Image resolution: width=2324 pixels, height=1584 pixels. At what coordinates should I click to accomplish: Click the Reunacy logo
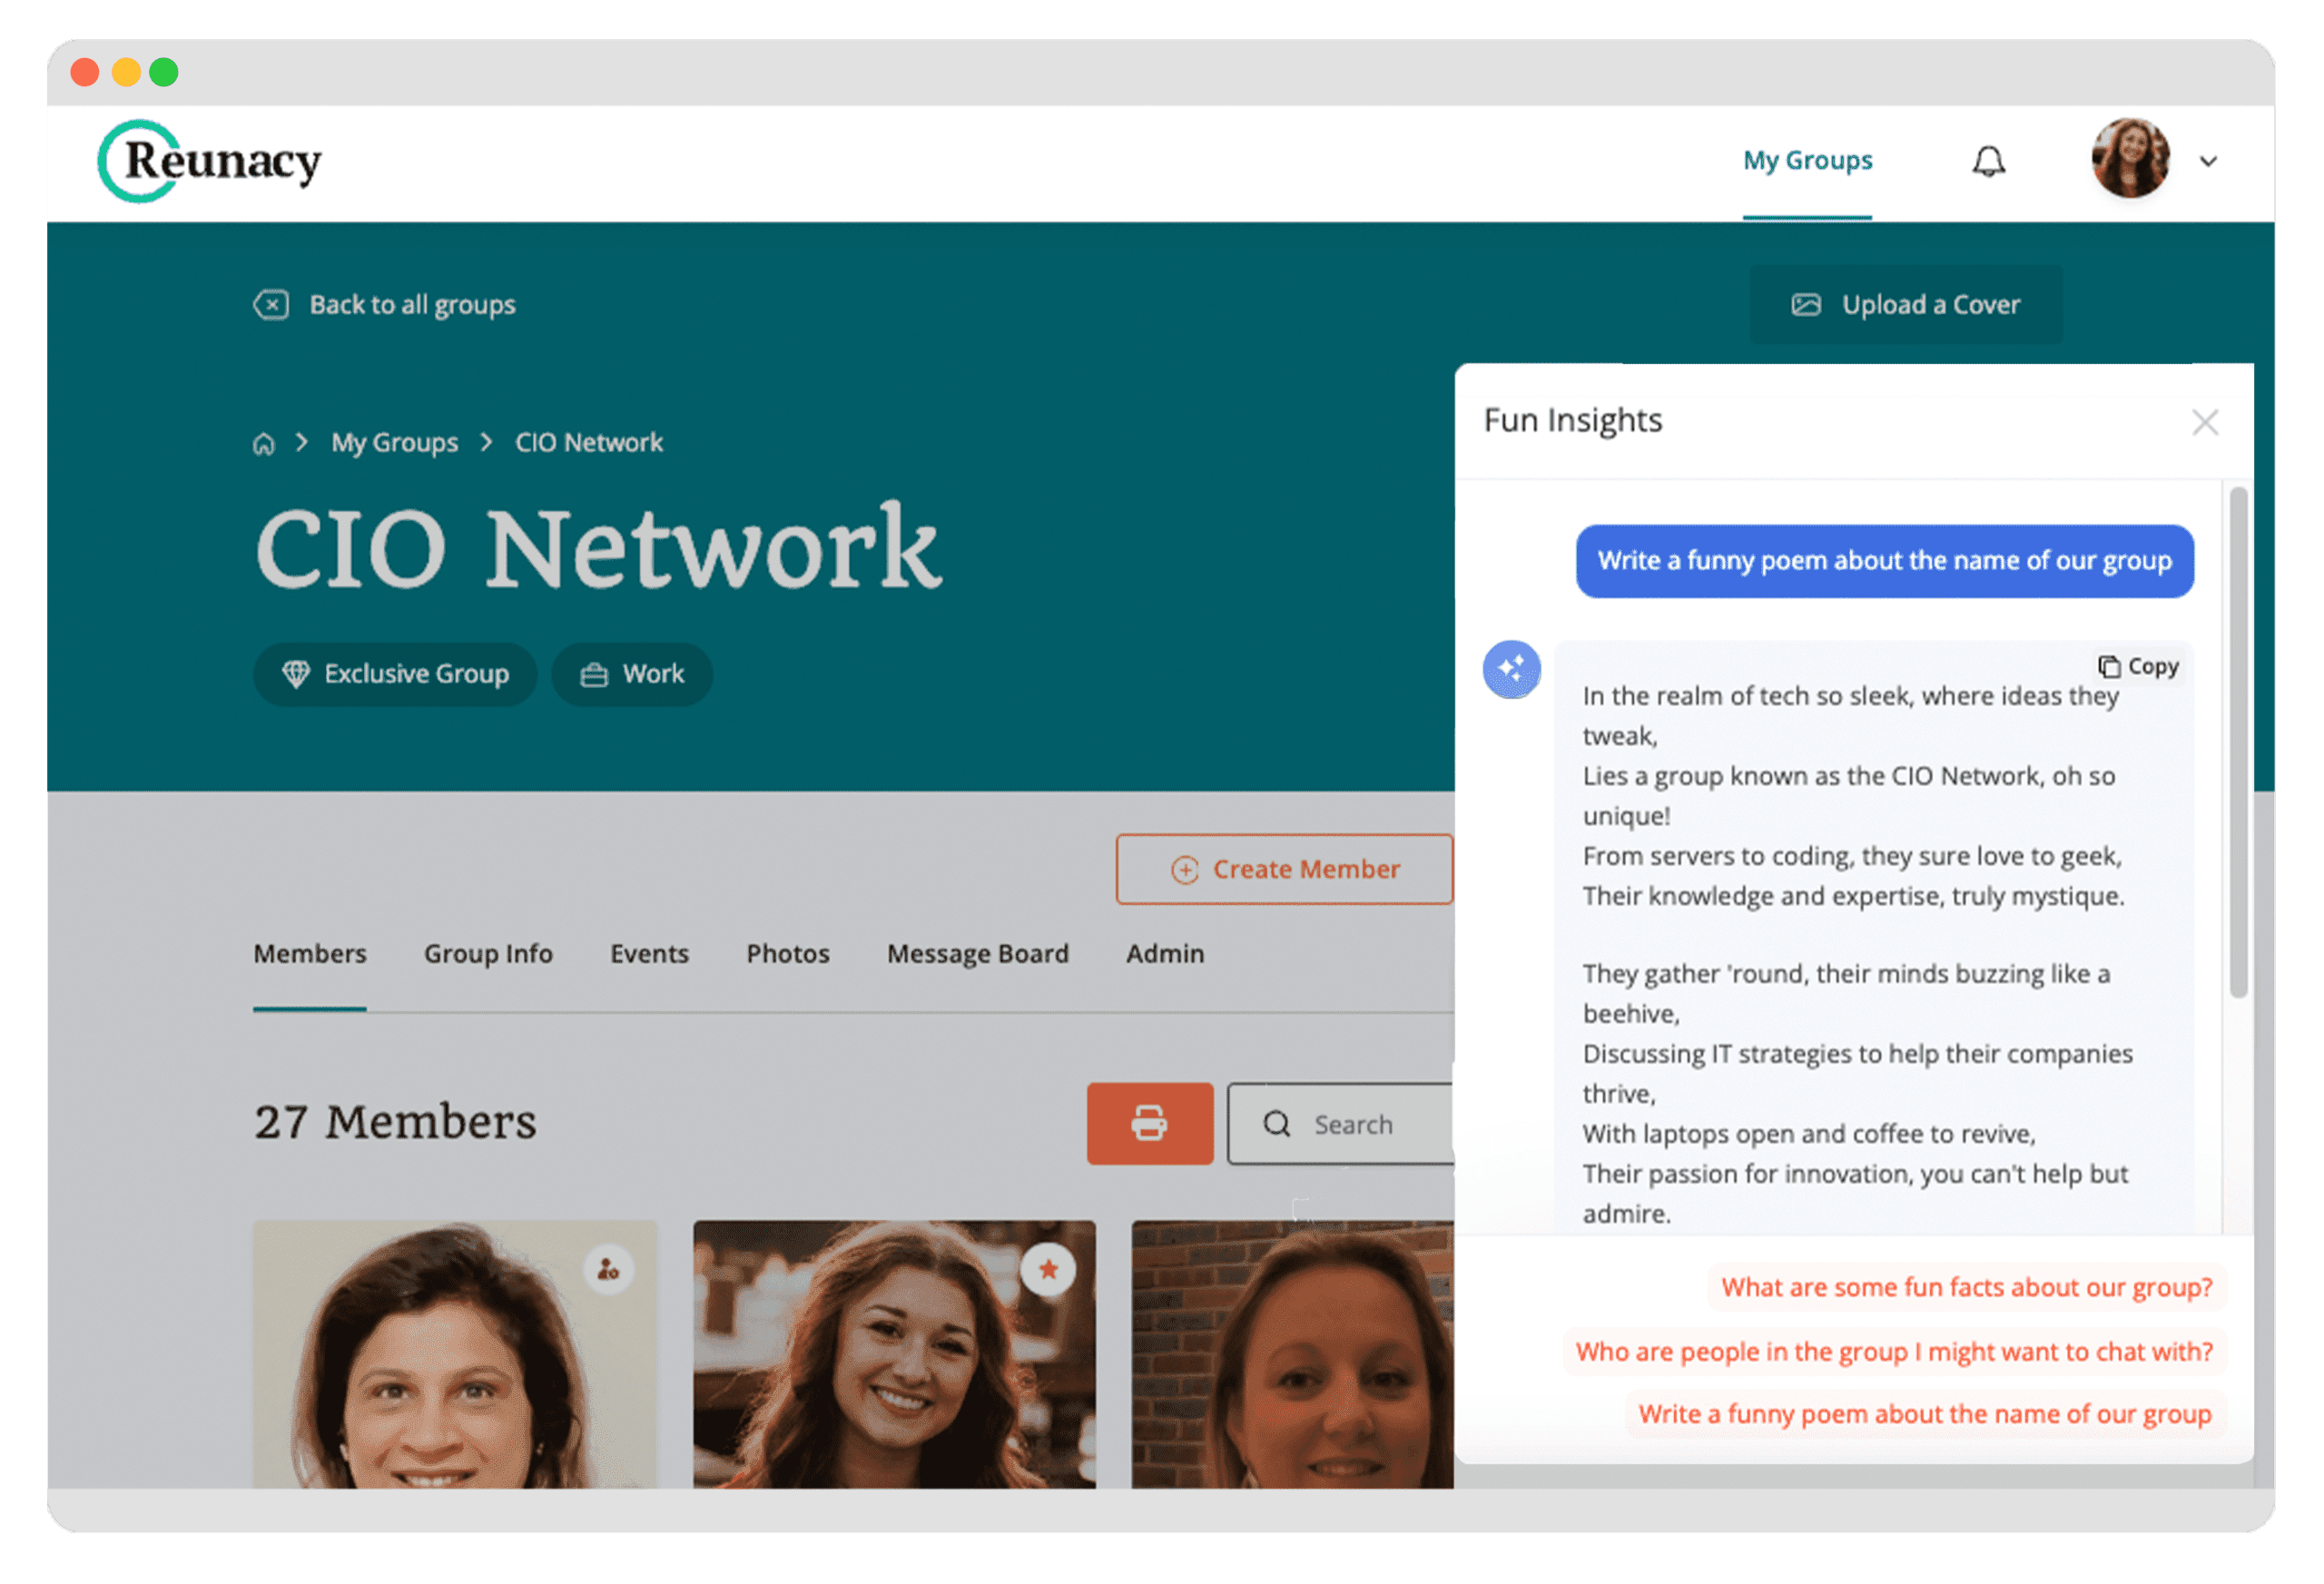pos(210,161)
